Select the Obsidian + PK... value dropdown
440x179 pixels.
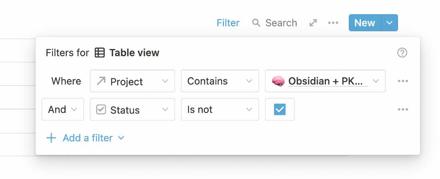pyautogui.click(x=325, y=81)
